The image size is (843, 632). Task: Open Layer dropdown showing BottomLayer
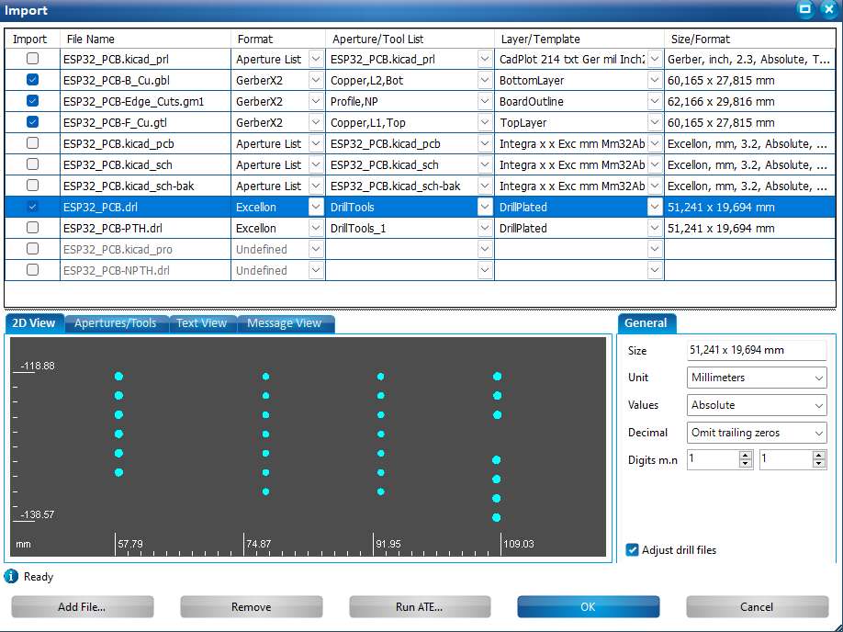pyautogui.click(x=655, y=80)
